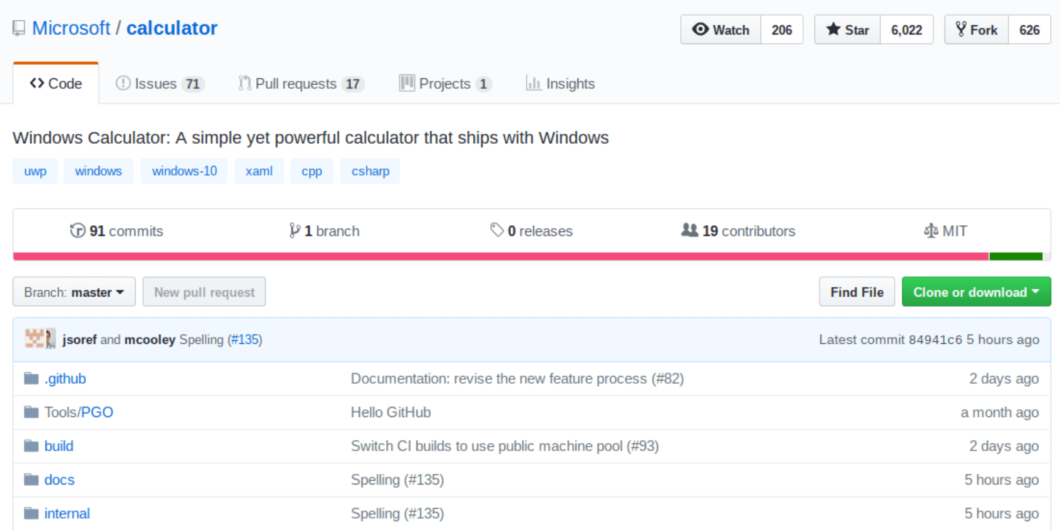
Task: Open the Insights tab
Action: coord(560,84)
